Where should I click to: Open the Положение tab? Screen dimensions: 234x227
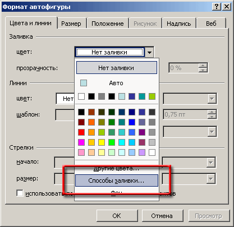coord(108,24)
